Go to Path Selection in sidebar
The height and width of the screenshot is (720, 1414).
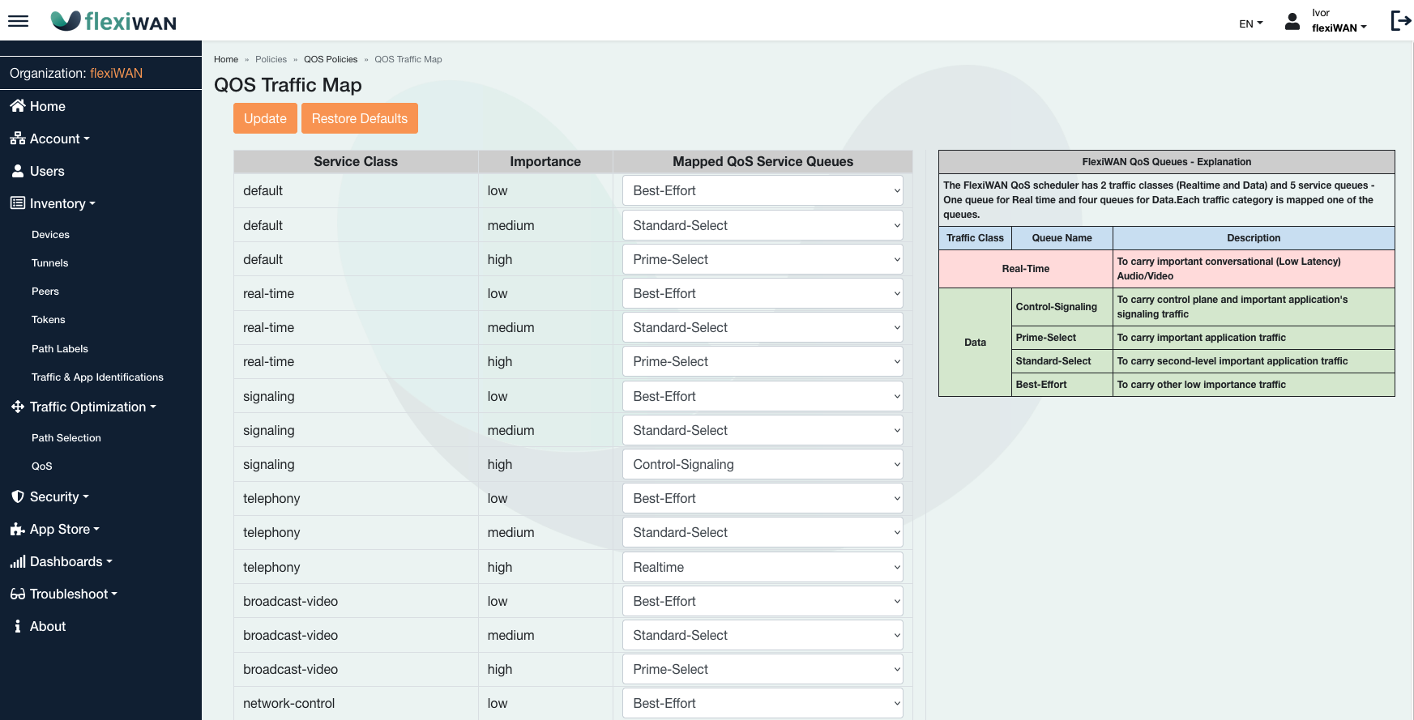point(66,437)
